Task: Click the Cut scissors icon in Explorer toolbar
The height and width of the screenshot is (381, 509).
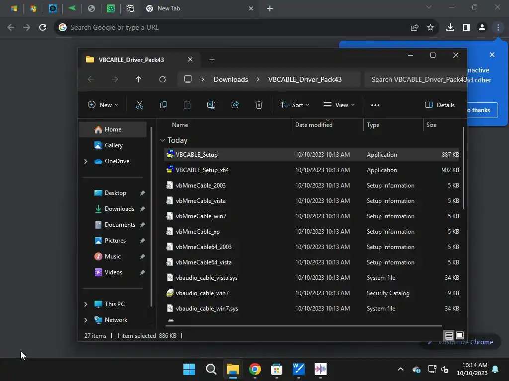Action: 139,105
